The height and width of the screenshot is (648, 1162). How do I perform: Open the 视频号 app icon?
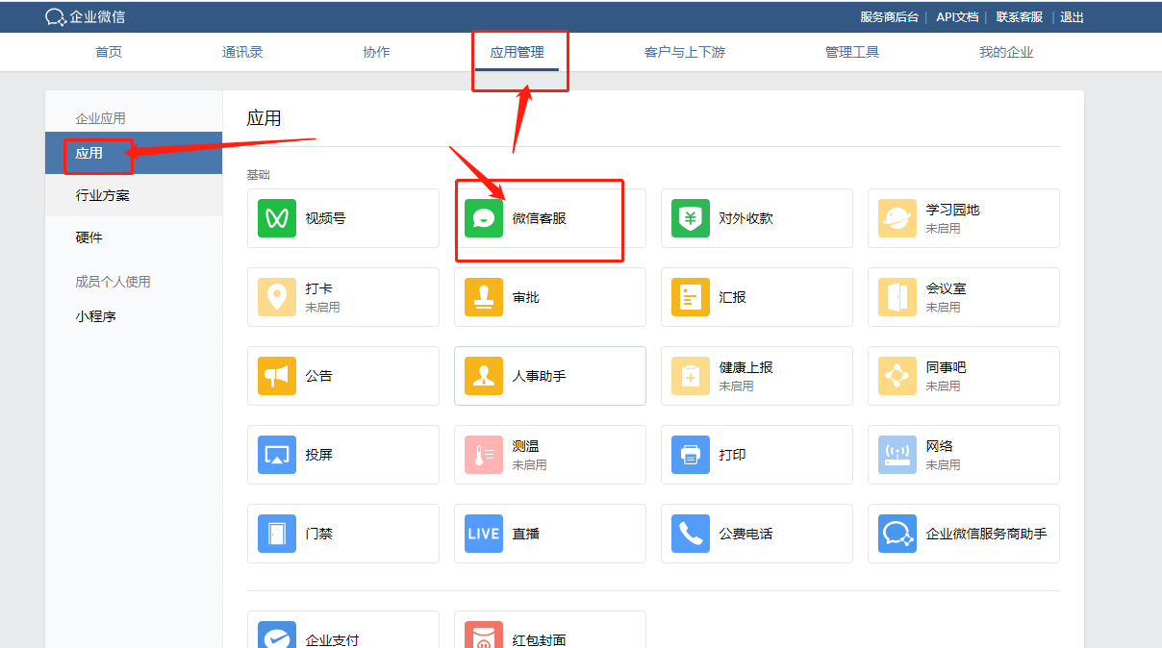point(277,218)
